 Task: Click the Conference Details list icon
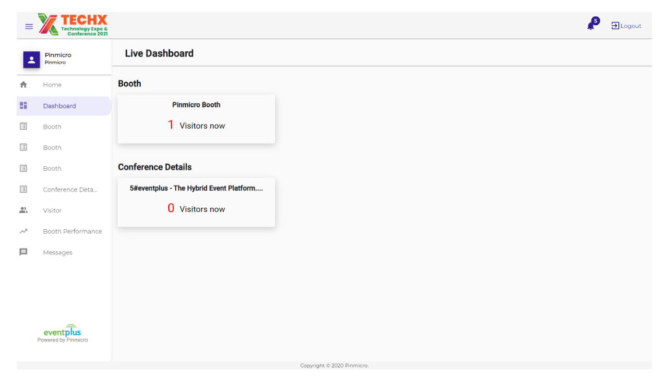23,189
